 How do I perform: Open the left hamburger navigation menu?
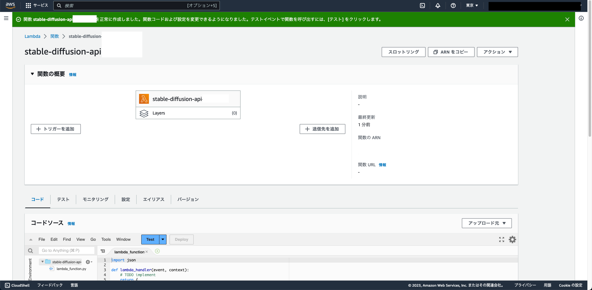click(6, 18)
